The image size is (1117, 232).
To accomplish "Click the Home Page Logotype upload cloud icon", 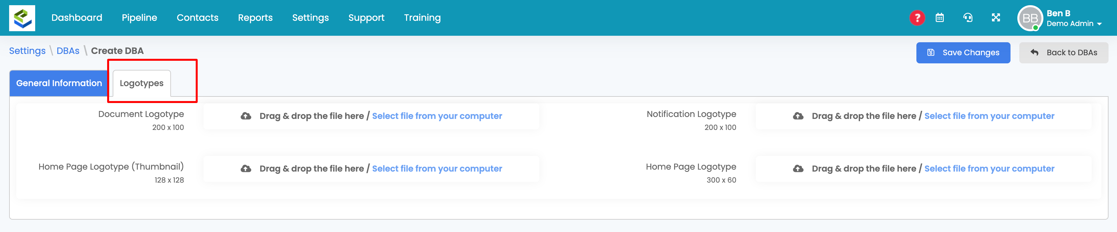I will (798, 169).
